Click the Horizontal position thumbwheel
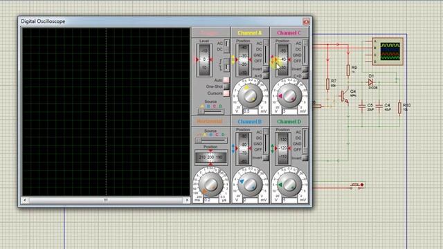This screenshot has height=249, width=443. (210, 157)
